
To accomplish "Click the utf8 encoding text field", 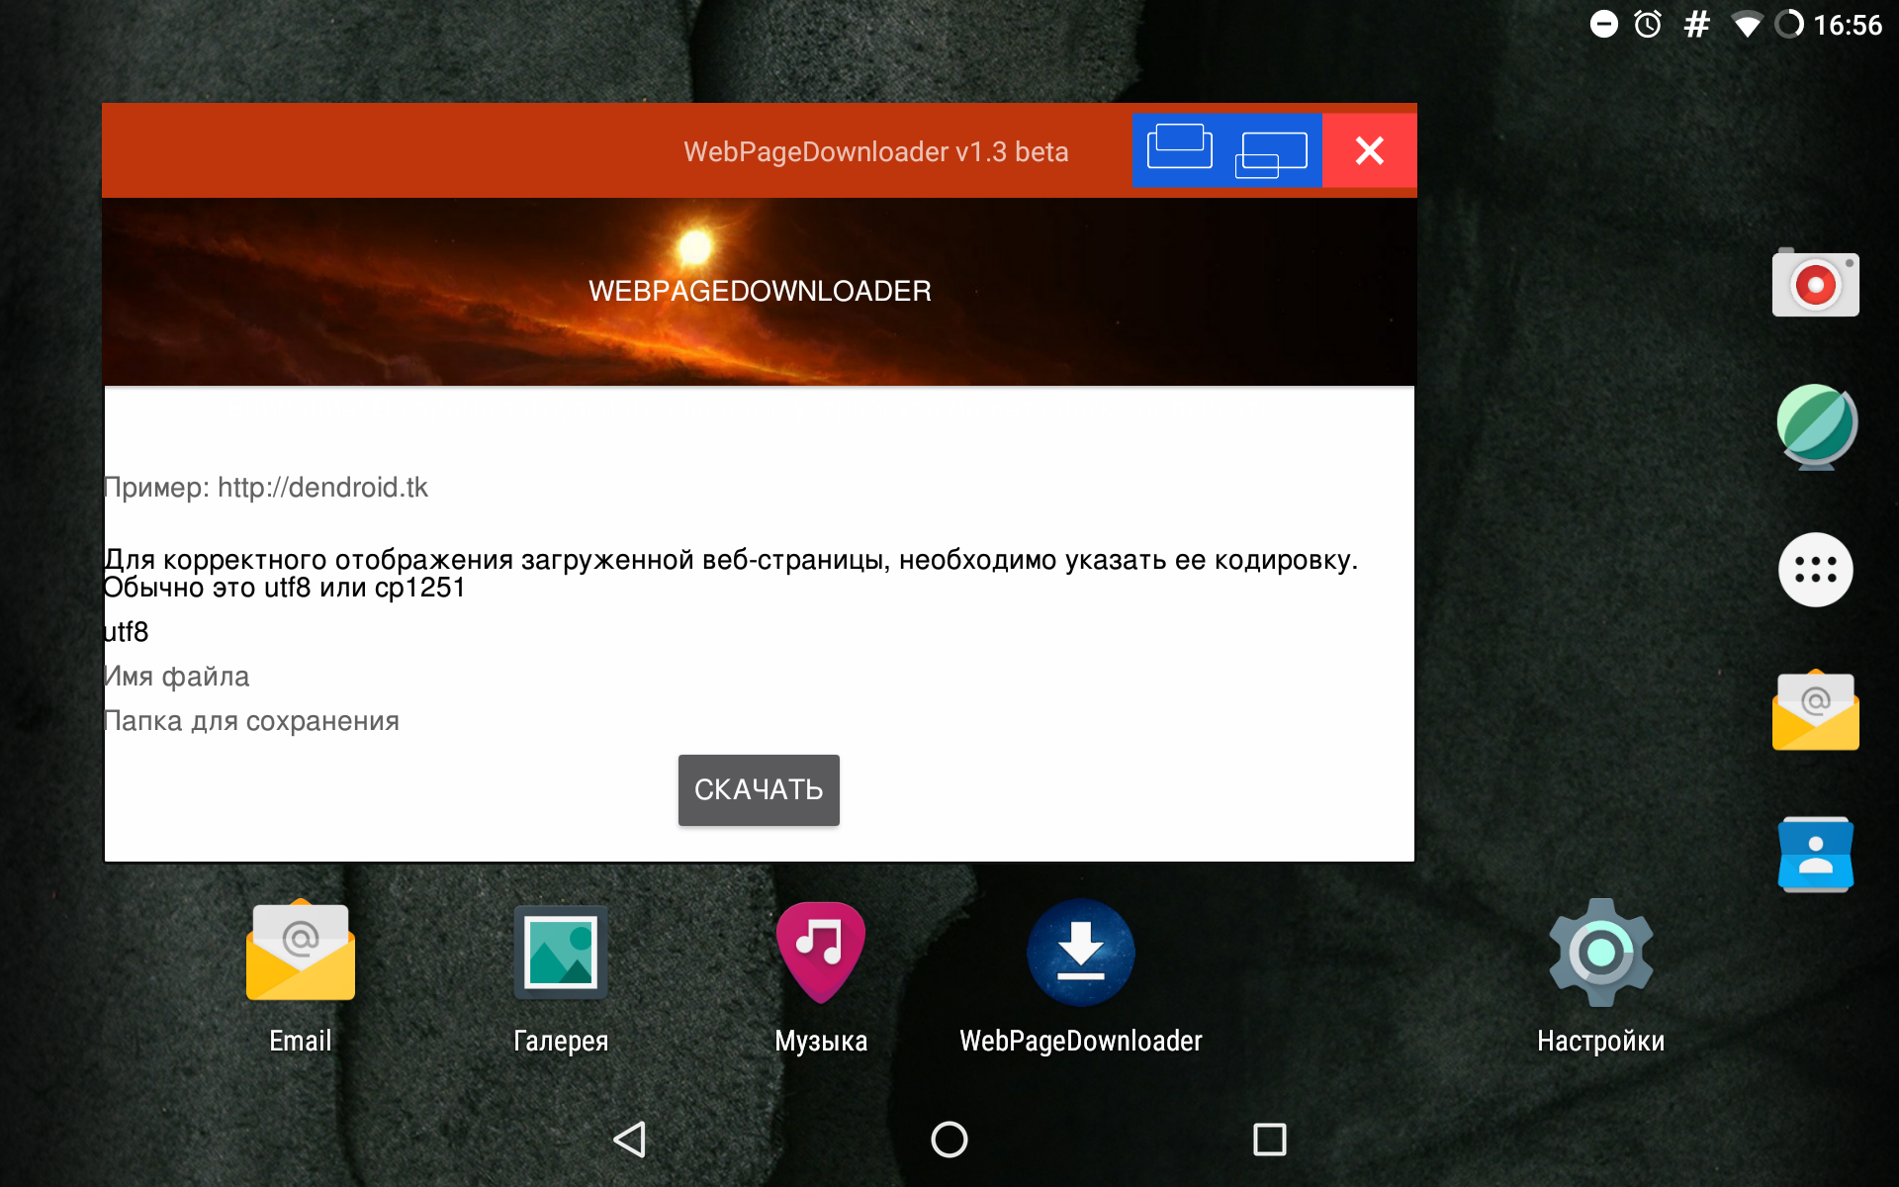I will tap(758, 632).
